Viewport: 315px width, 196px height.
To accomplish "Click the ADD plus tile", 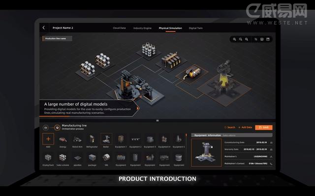I will 48,139.
